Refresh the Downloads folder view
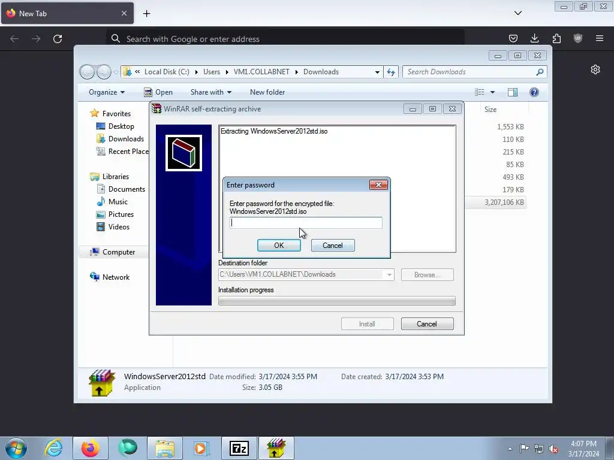Image resolution: width=614 pixels, height=460 pixels. click(x=391, y=72)
